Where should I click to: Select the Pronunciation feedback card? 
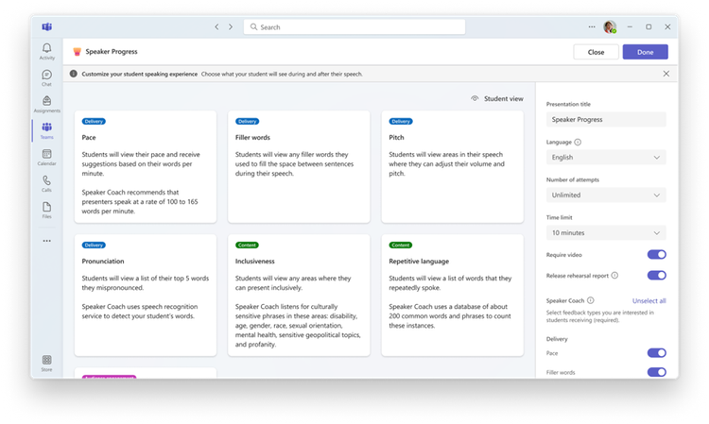(146, 295)
